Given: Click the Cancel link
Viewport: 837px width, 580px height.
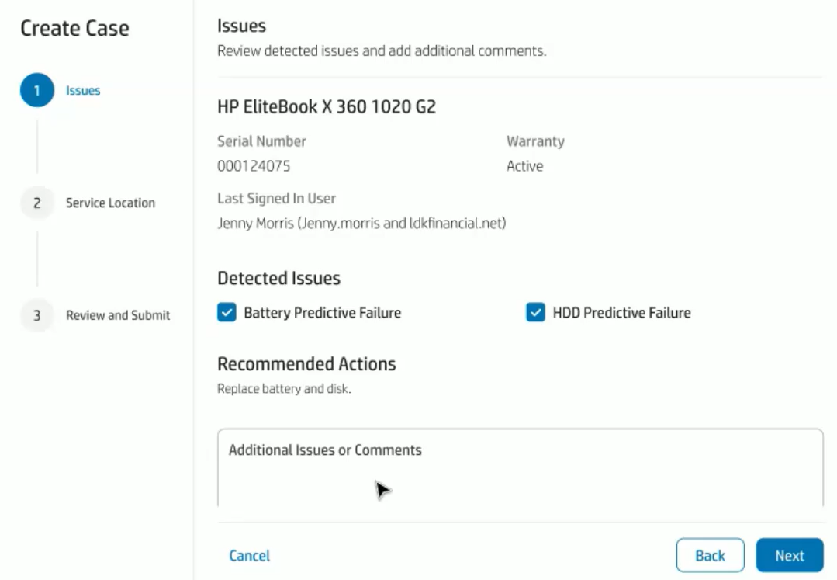Looking at the screenshot, I should (x=249, y=555).
